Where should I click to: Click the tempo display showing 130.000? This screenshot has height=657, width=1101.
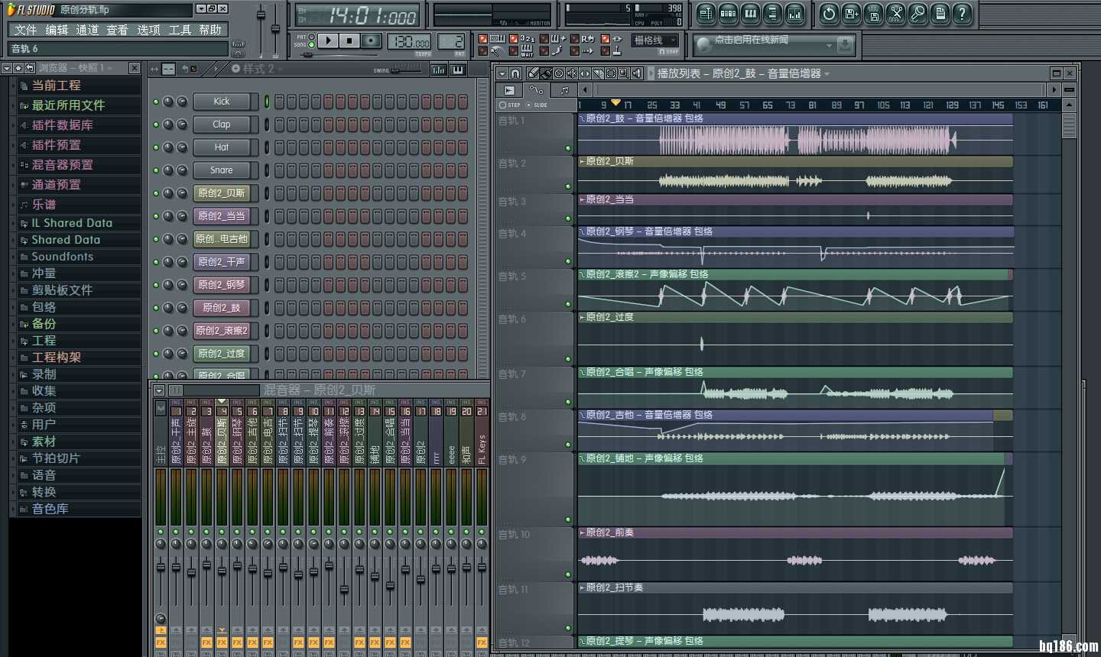[x=410, y=42]
